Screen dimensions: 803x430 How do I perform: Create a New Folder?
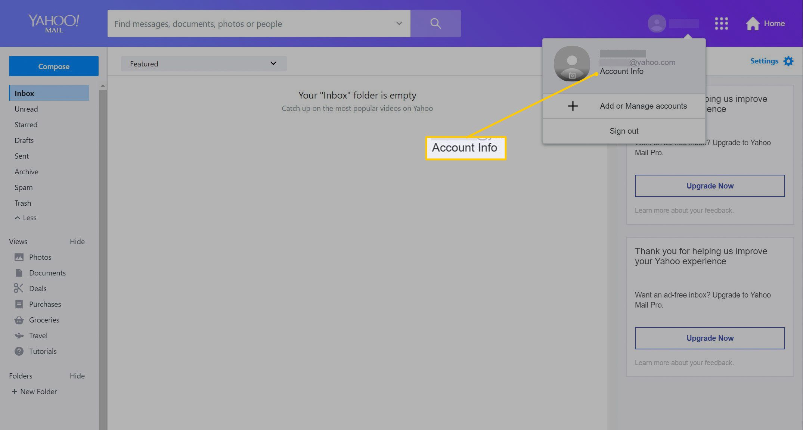[34, 392]
